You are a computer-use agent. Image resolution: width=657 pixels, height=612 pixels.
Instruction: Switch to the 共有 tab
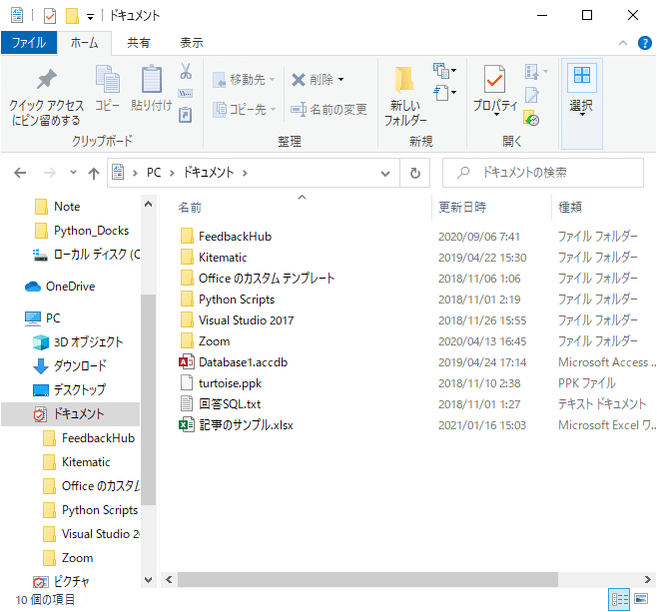coord(138,43)
